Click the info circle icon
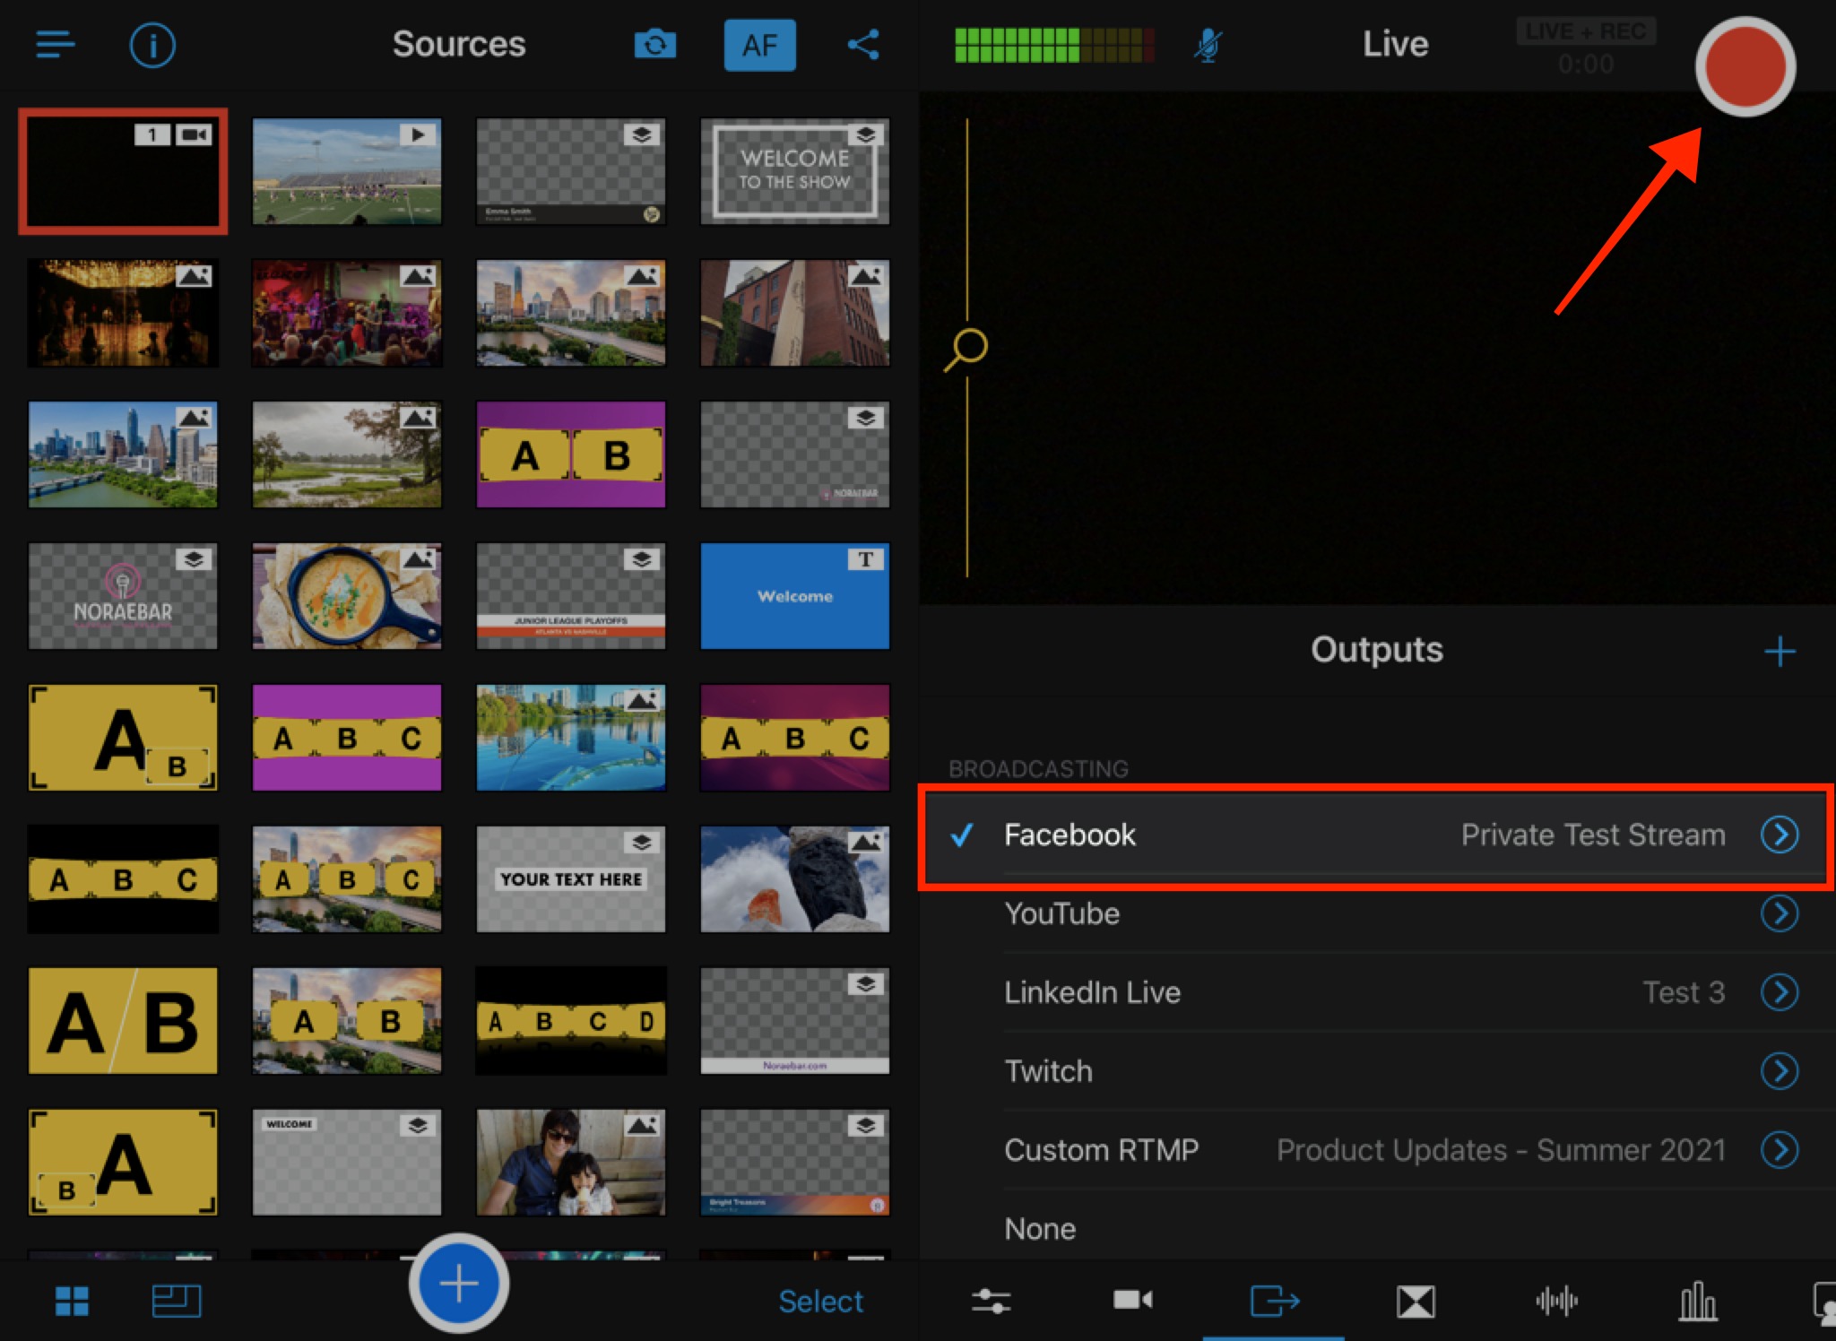Viewport: 1836px width, 1341px height. [152, 45]
